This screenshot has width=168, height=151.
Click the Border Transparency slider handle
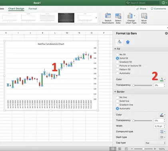click(134, 121)
